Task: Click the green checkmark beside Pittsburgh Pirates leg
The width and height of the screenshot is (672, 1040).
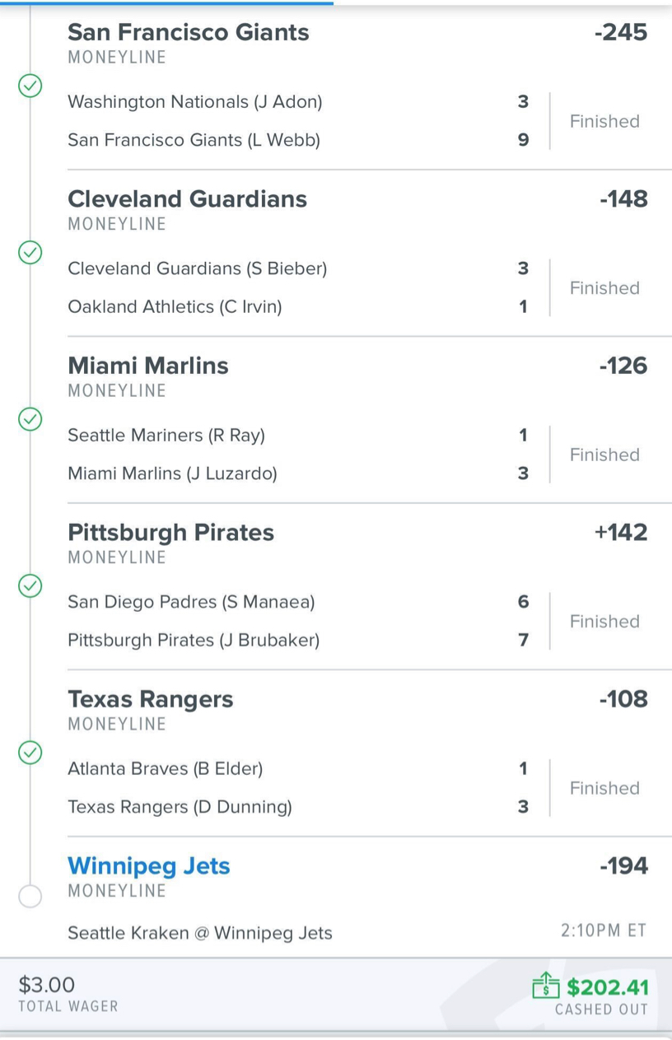Action: tap(30, 585)
